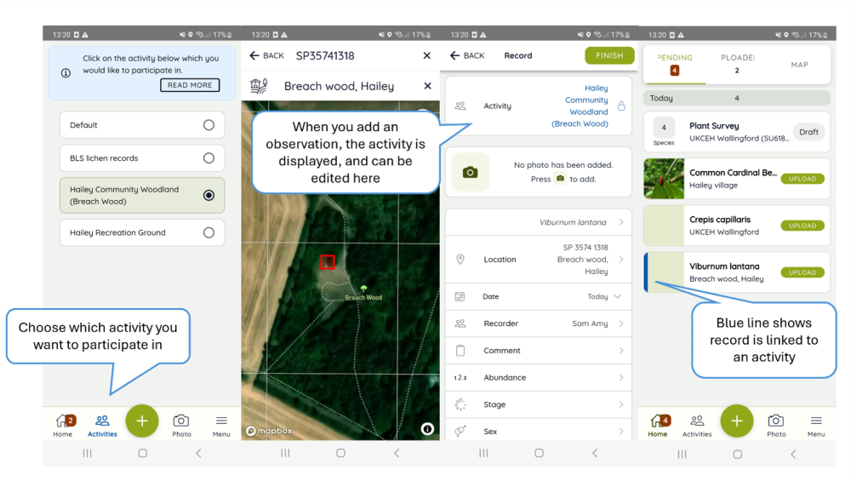Expand the Recorder row for Sam Amy

tap(539, 324)
